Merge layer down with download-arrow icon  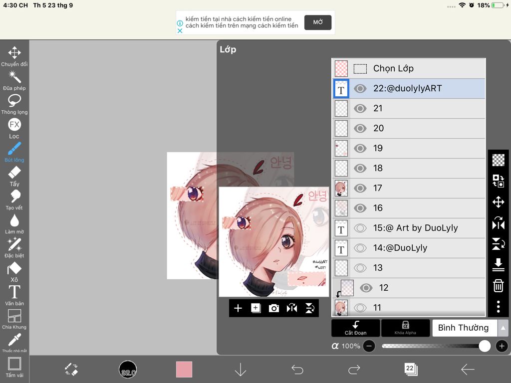click(x=499, y=265)
